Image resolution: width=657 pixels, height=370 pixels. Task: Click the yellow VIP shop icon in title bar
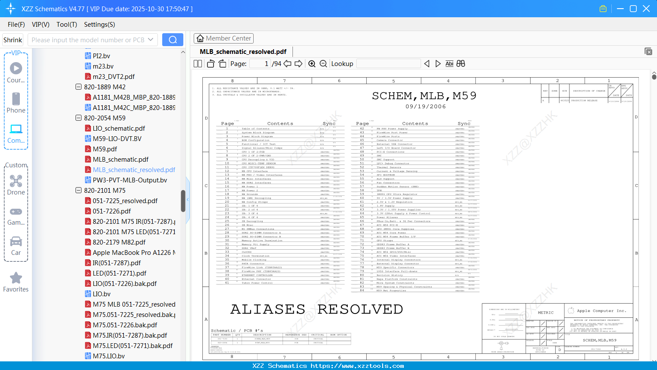click(603, 9)
